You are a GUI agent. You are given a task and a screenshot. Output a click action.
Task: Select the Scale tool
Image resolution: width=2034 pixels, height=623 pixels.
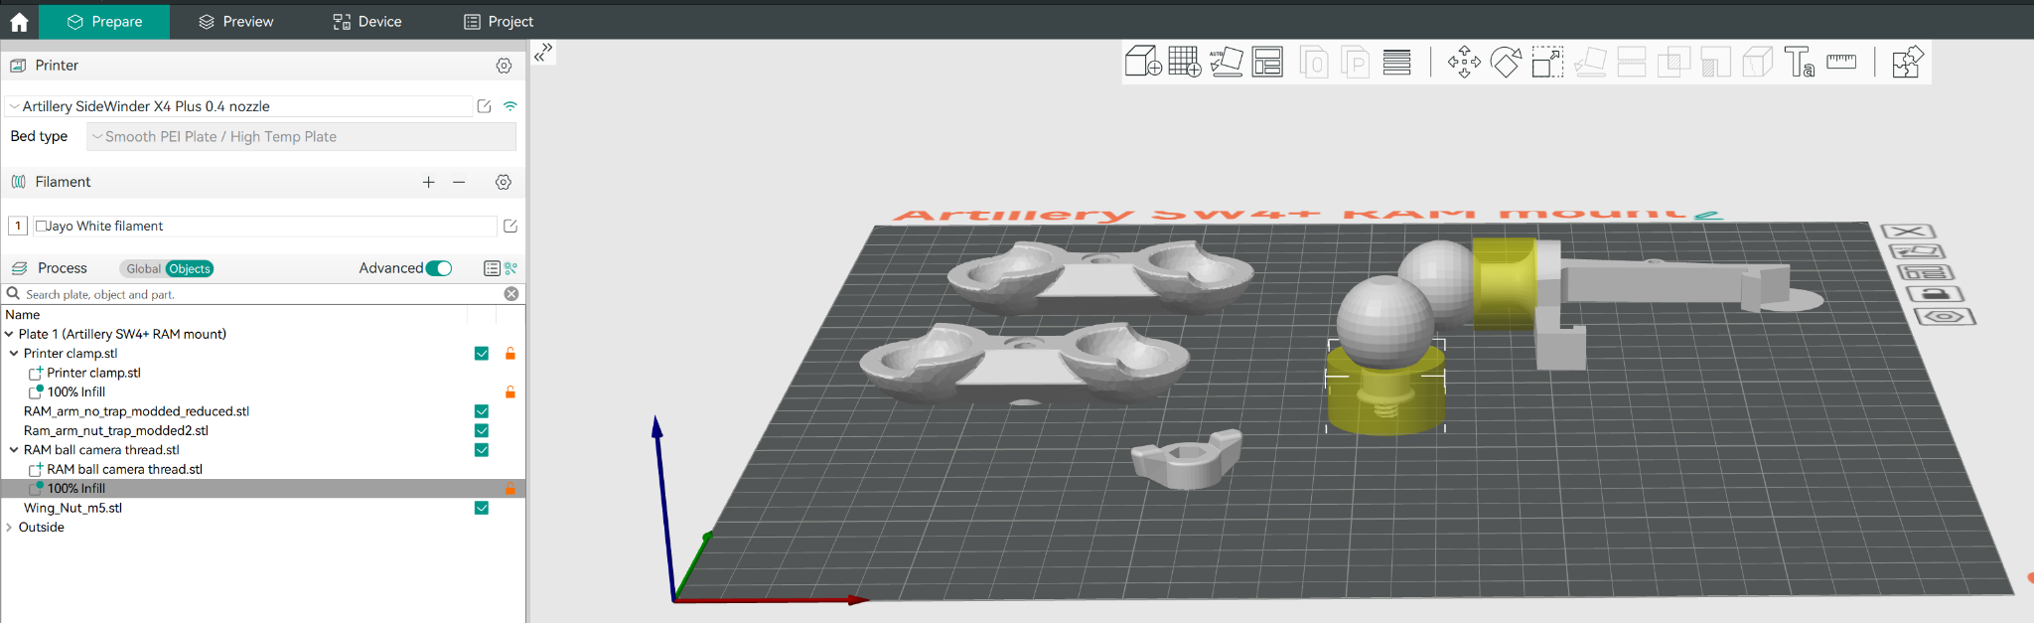pos(1547,62)
